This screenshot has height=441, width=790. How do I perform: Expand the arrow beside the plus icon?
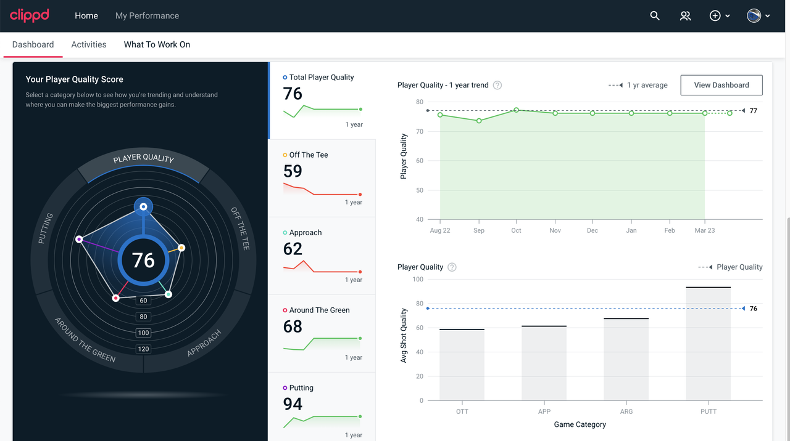point(728,16)
